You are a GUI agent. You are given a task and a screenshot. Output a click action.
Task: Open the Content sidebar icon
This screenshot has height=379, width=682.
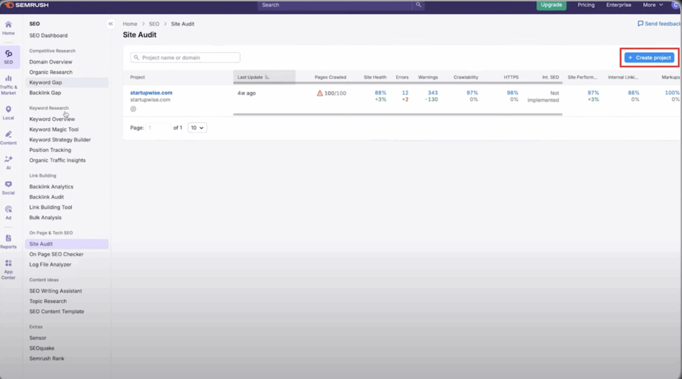coord(8,137)
